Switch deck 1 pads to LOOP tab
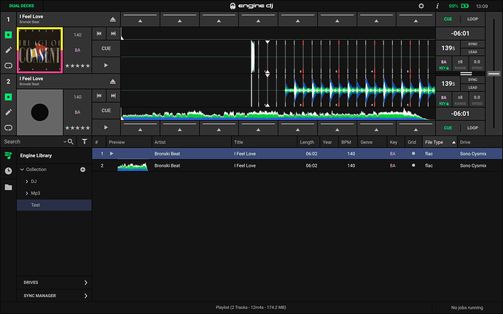 [x=472, y=19]
